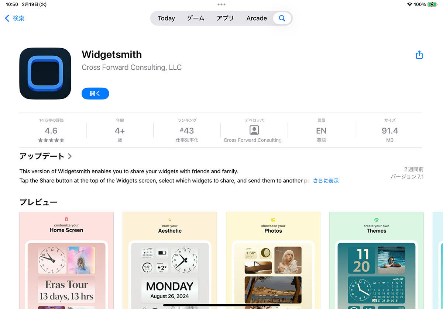Switch to the Today tab
The height and width of the screenshot is (309, 443).
[x=166, y=18]
